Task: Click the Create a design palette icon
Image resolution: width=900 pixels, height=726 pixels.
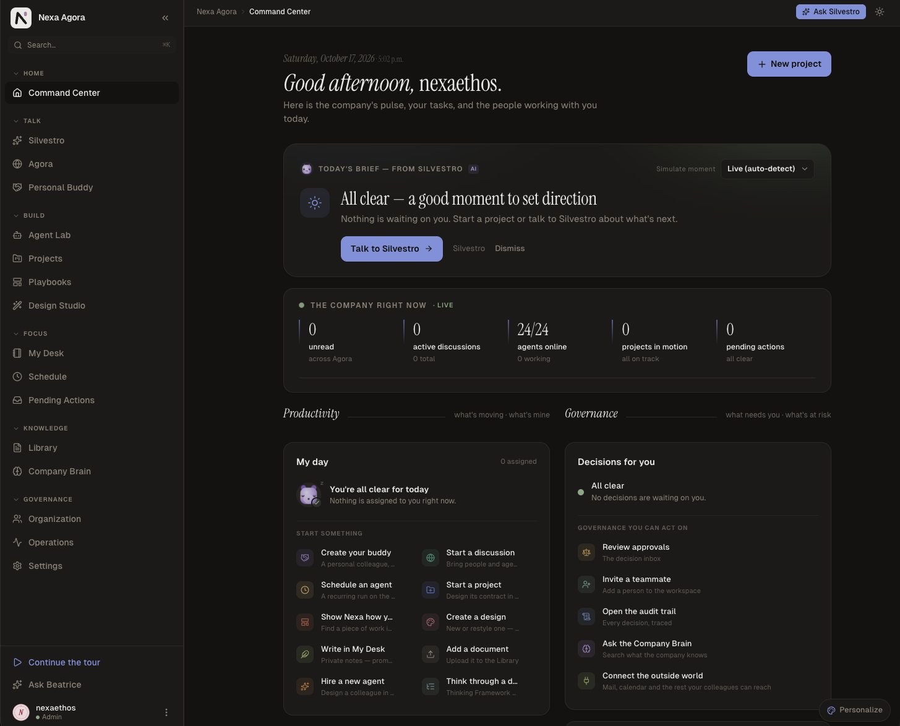Action: click(x=431, y=622)
